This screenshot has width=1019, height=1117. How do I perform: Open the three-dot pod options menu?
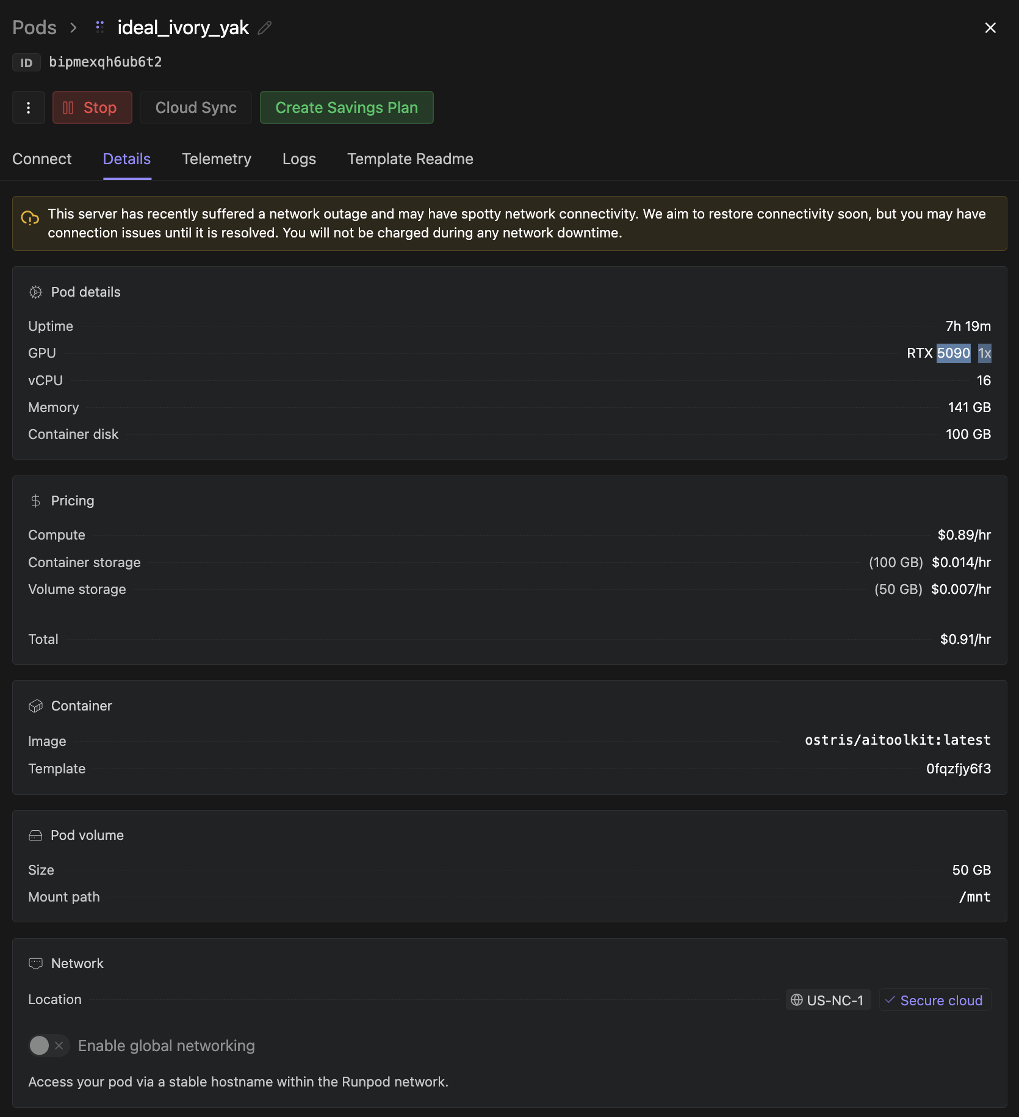click(28, 107)
